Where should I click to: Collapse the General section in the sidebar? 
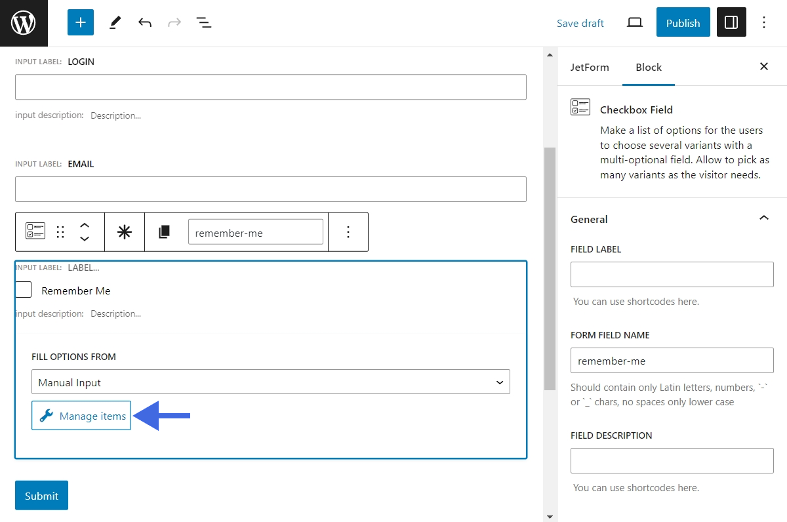763,218
